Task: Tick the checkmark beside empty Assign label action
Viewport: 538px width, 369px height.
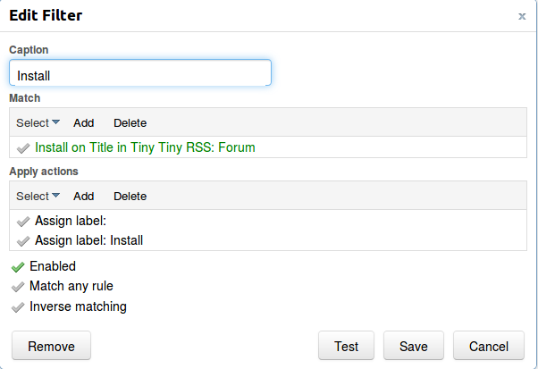Action: pyautogui.click(x=23, y=222)
